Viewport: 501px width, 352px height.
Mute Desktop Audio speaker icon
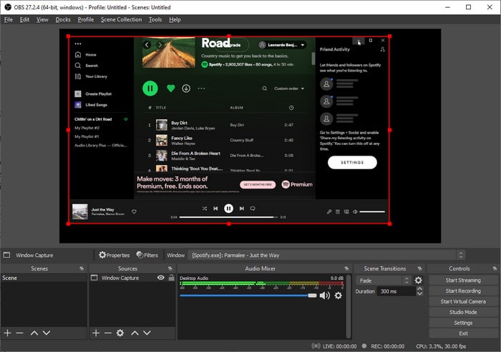coord(325,296)
